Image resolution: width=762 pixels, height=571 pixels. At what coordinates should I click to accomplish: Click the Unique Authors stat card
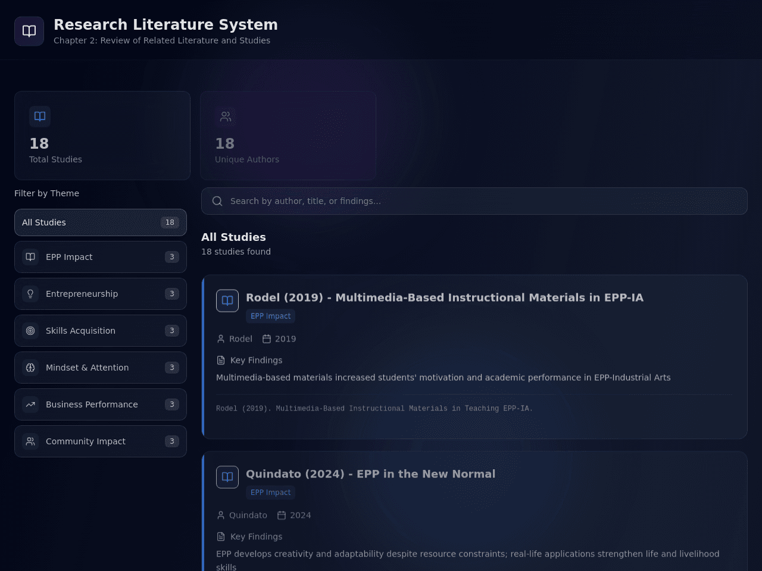pyautogui.click(x=288, y=136)
